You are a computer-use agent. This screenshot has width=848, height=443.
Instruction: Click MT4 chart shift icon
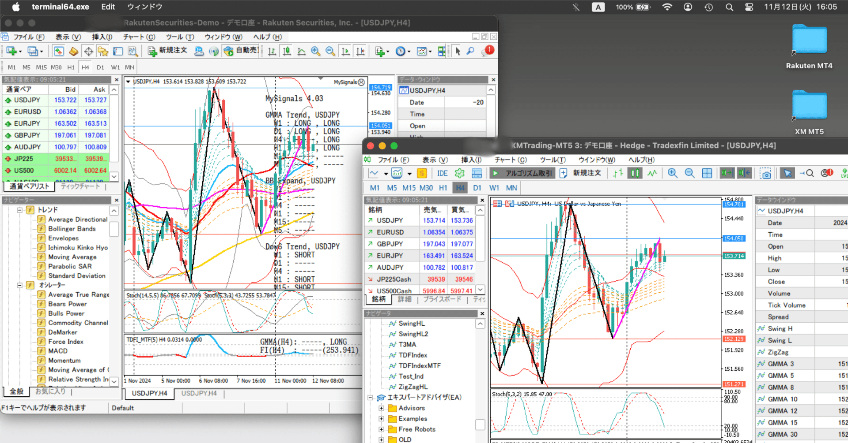(360, 51)
